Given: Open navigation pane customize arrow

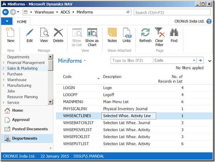Looking at the screenshot, I should pos(51,148).
